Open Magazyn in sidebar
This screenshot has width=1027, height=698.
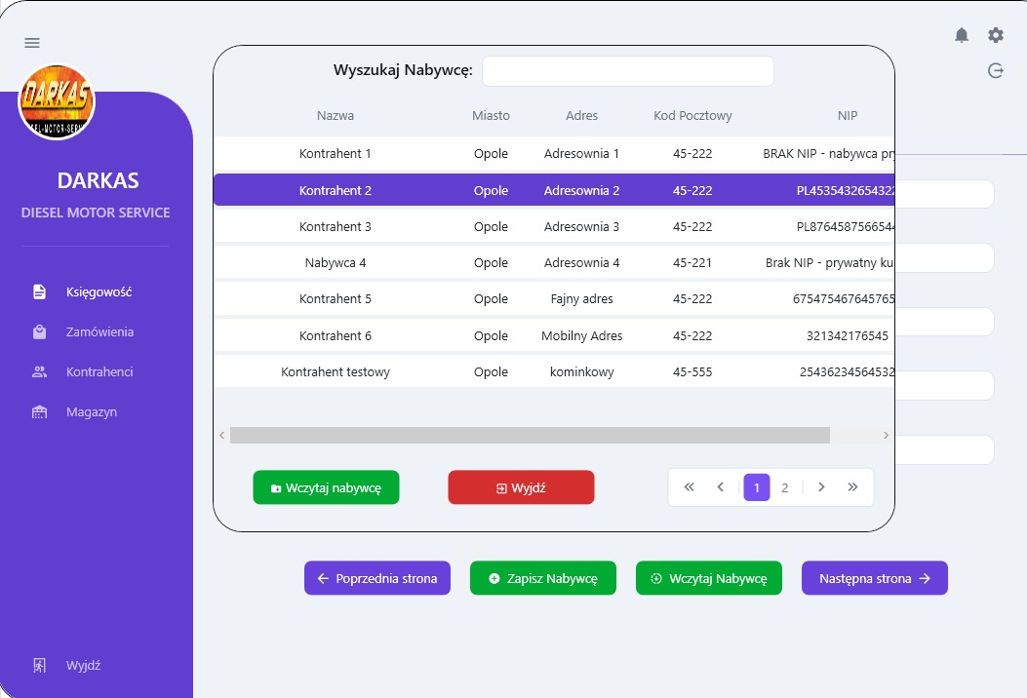tap(91, 411)
